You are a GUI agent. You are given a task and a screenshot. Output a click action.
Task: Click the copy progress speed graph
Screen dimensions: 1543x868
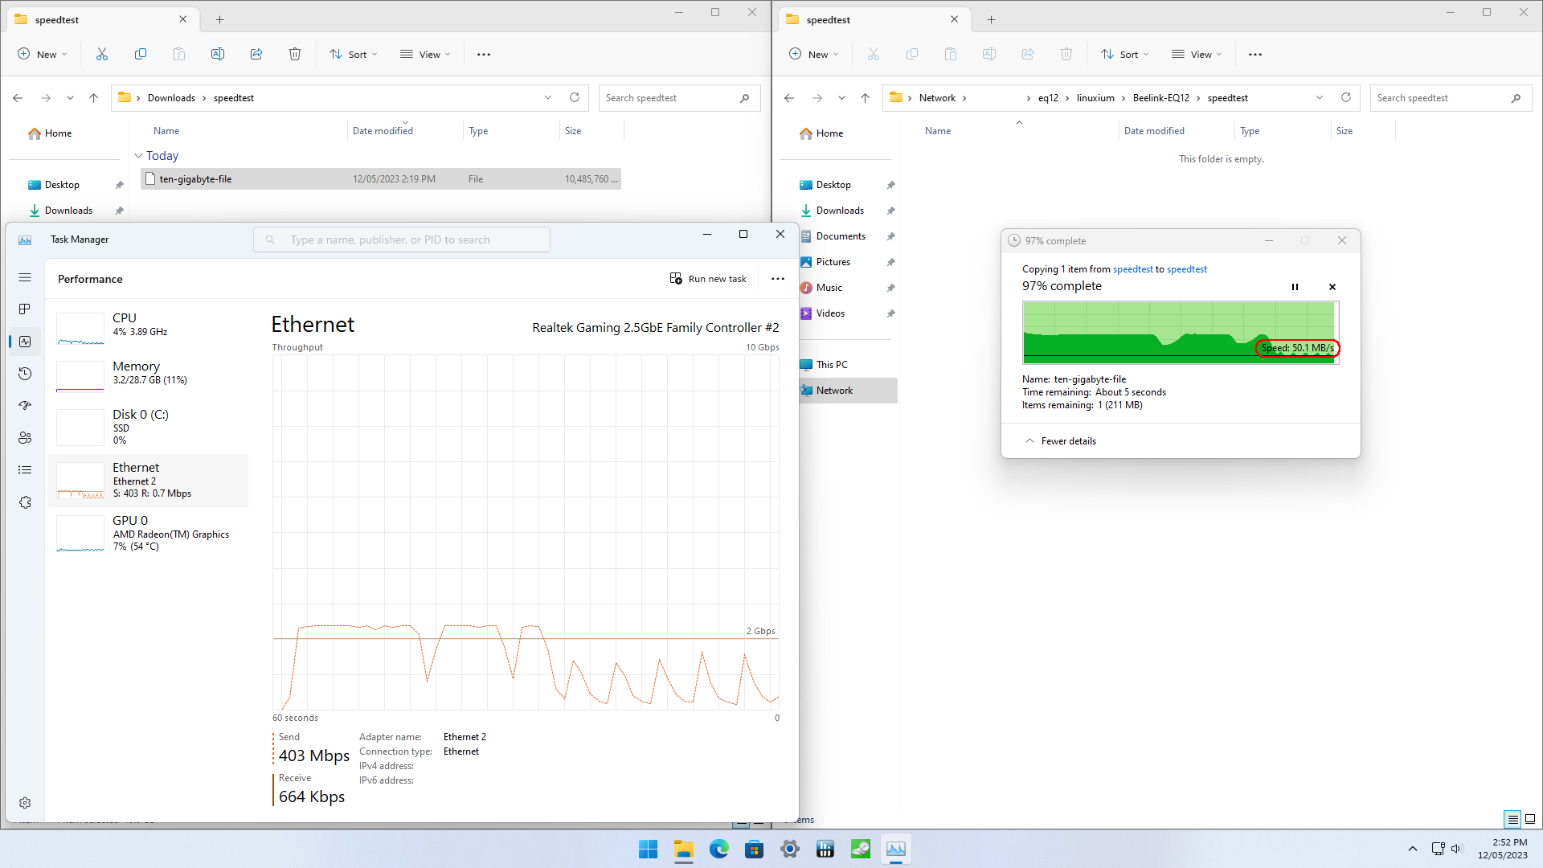[x=1181, y=333]
